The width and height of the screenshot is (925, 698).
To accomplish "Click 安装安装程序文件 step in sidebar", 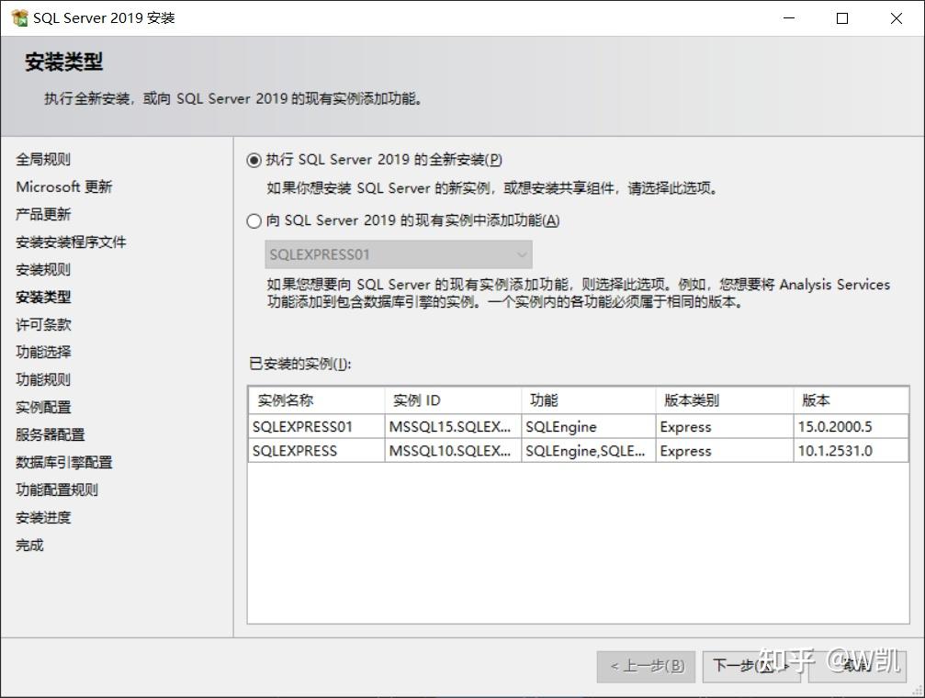I will click(x=71, y=242).
